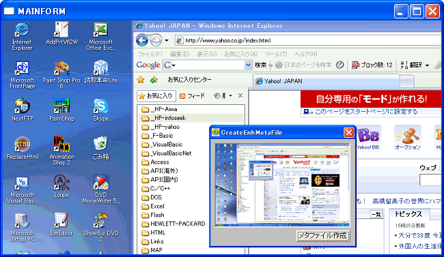Select the EmEditor shortcut icon

tap(61, 221)
